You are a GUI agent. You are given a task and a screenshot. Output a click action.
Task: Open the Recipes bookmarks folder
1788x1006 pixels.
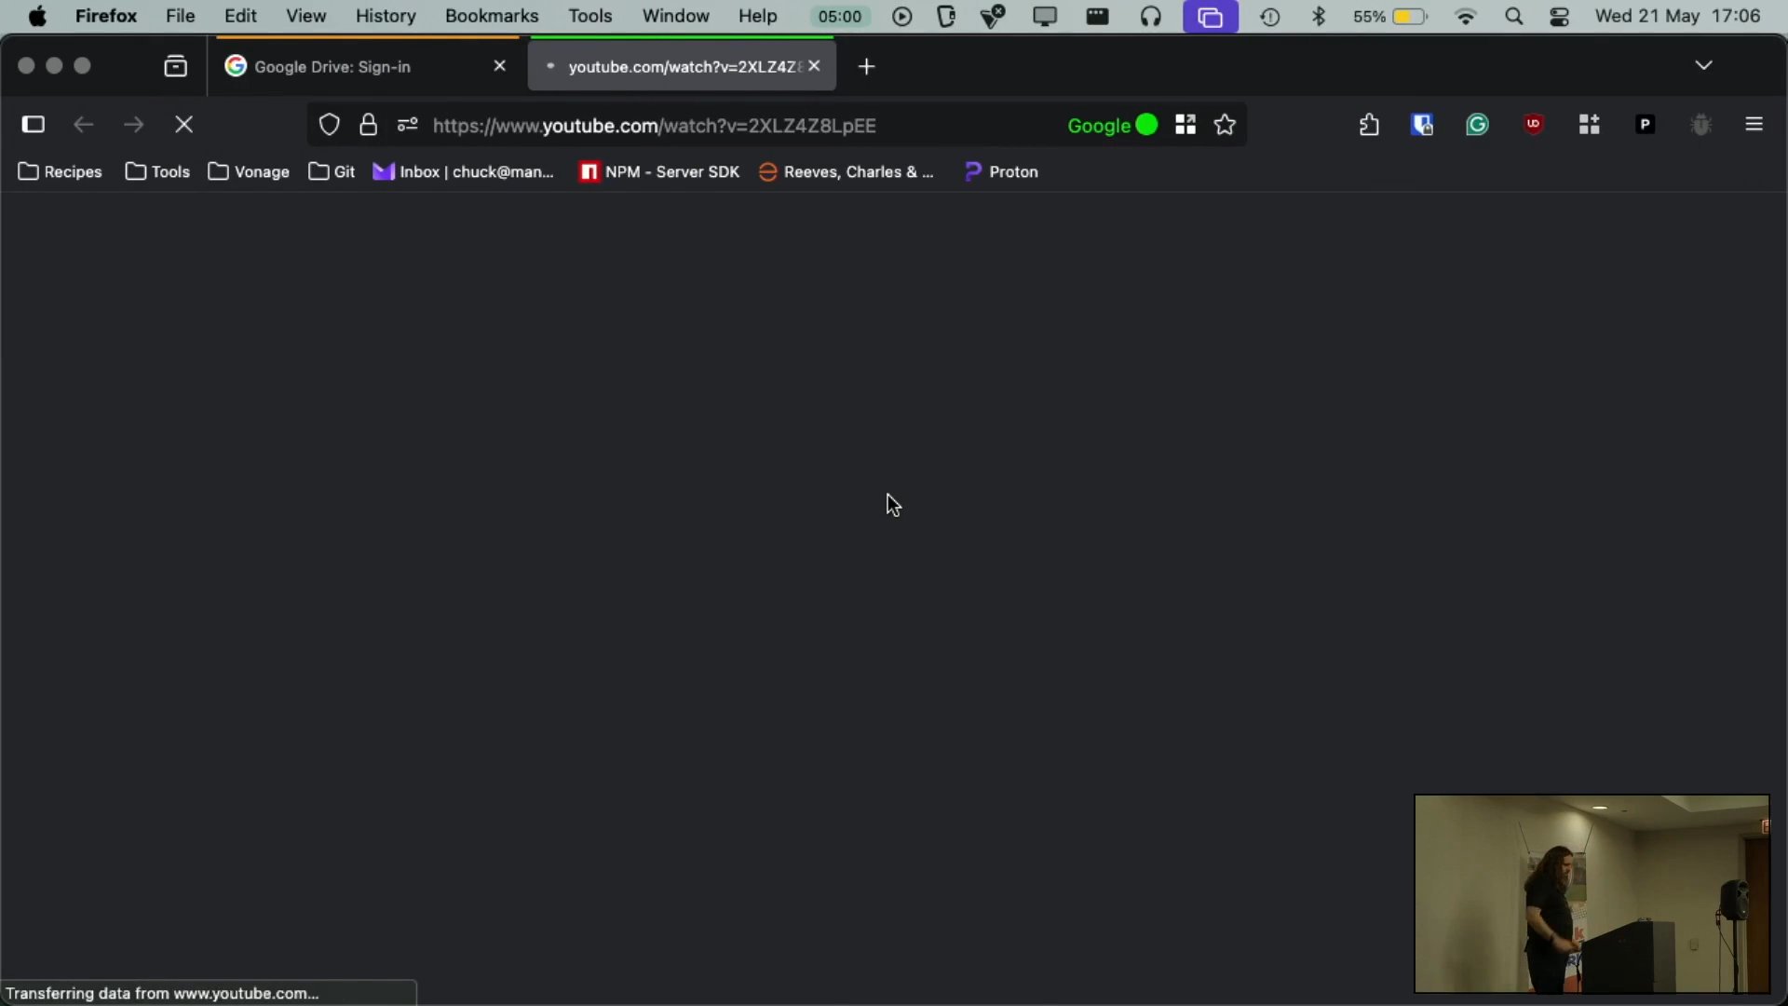click(61, 172)
